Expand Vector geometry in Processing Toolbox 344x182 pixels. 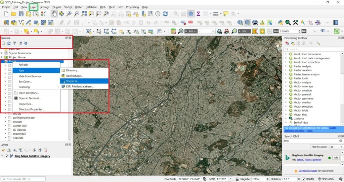[x=286, y=98]
